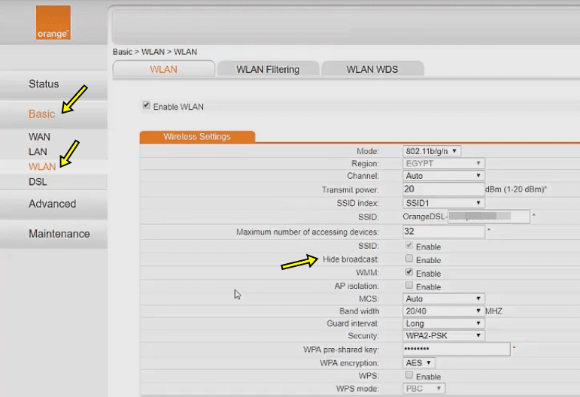Click the Hide broadcast label
This screenshot has width=580, height=397.
[x=351, y=259]
